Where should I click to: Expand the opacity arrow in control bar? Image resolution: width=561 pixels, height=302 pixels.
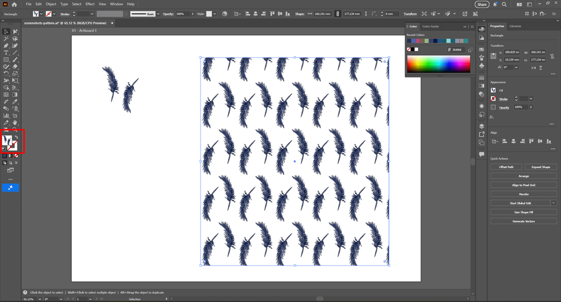click(192, 14)
